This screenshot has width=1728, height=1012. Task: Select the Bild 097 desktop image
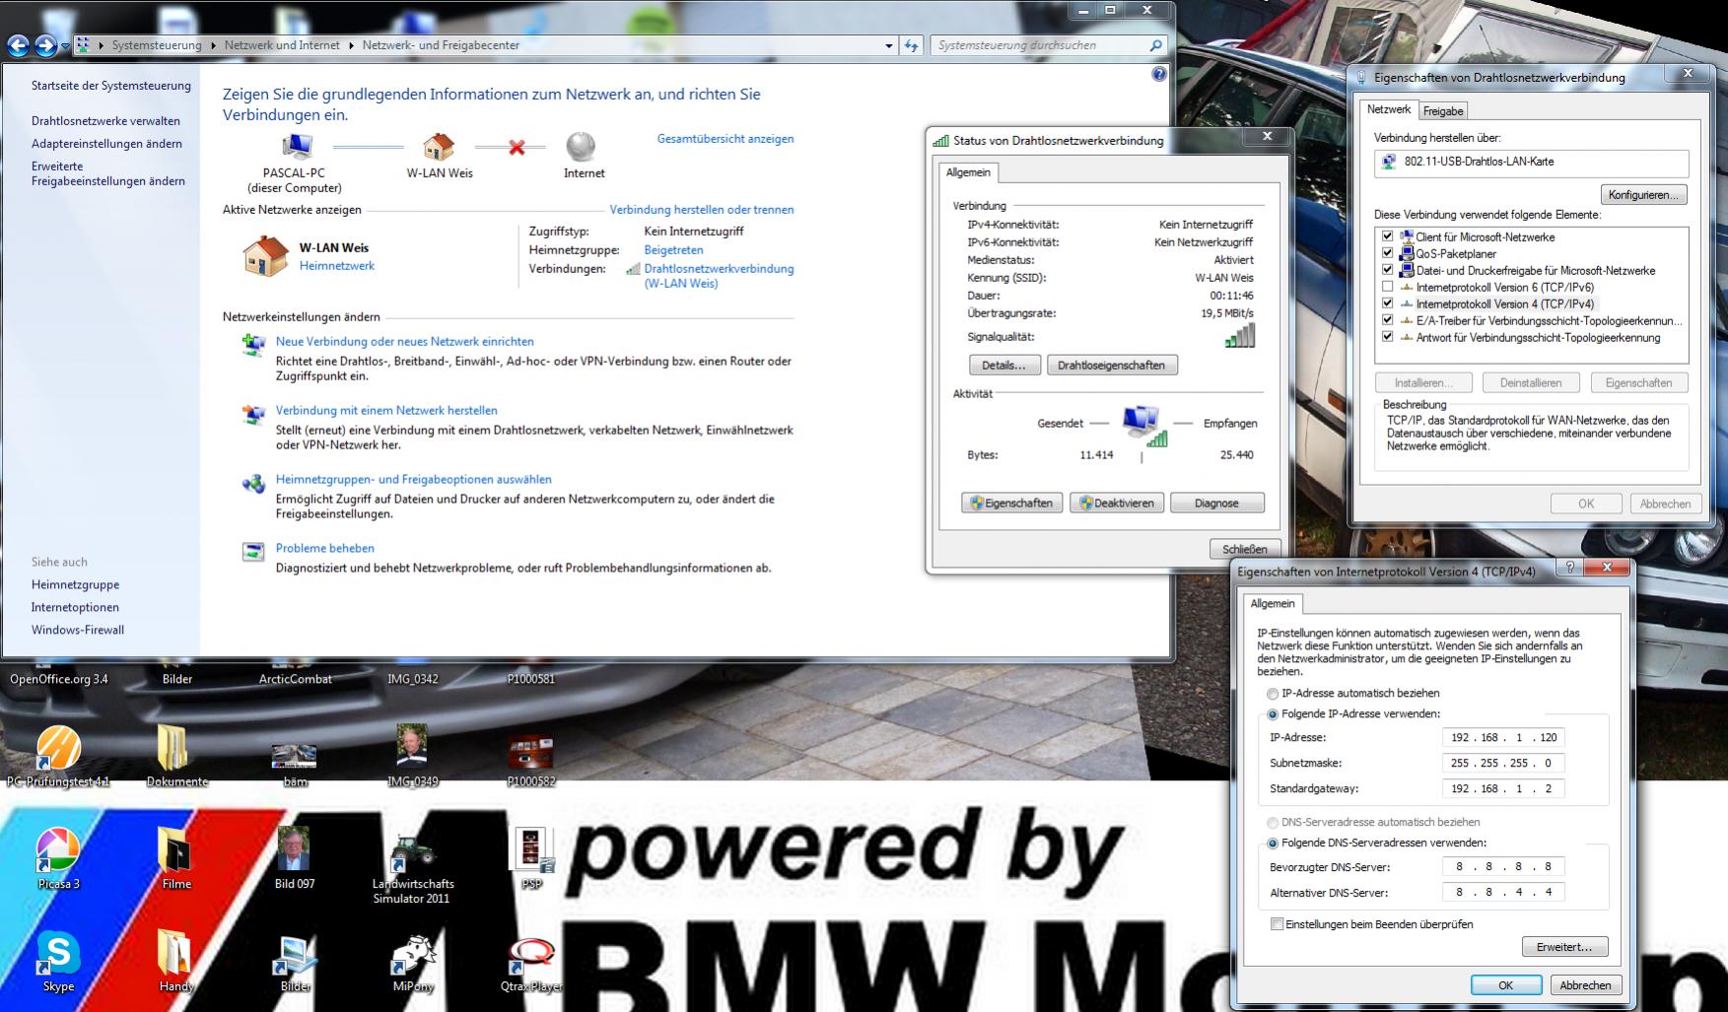[294, 850]
